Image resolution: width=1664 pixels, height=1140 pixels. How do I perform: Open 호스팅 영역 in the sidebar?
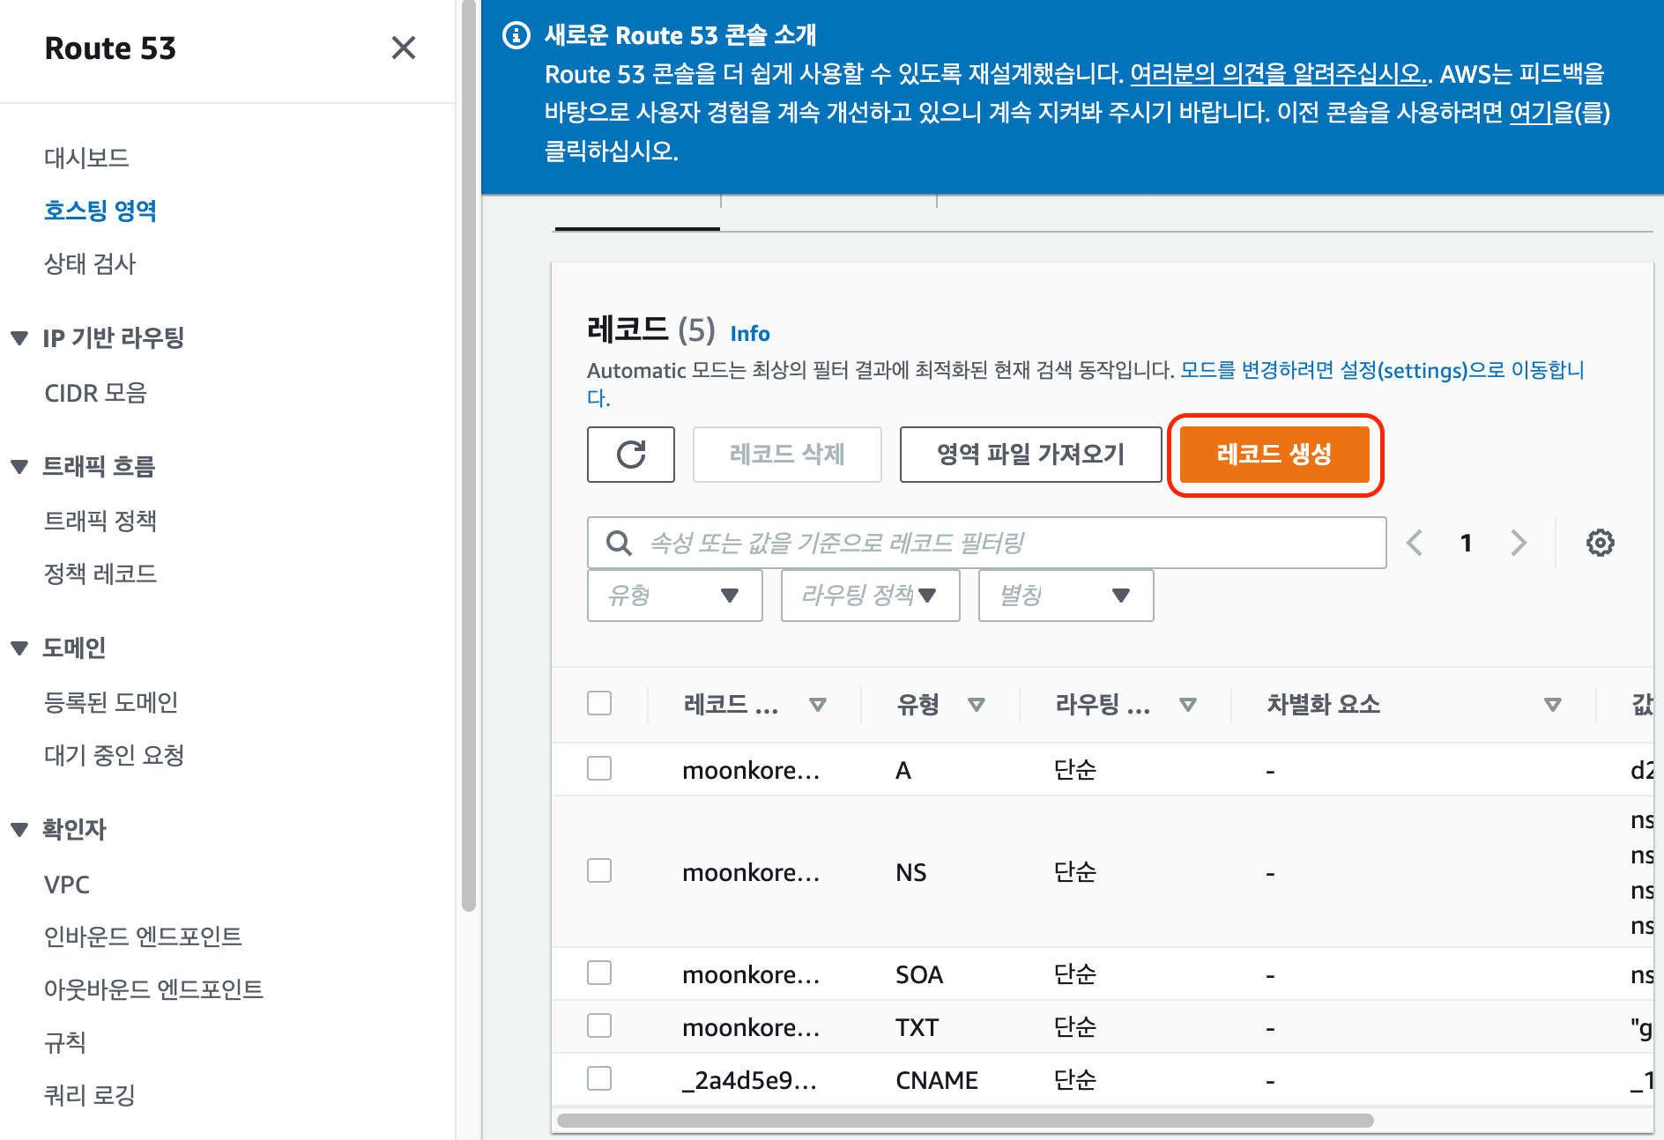(x=100, y=211)
